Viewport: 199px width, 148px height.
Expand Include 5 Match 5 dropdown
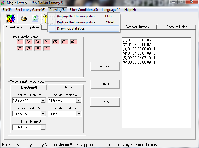pos(43,114)
